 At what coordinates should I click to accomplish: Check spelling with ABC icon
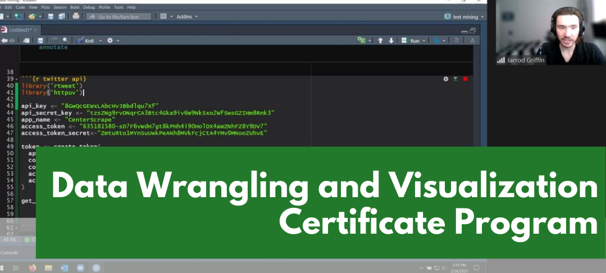point(54,40)
